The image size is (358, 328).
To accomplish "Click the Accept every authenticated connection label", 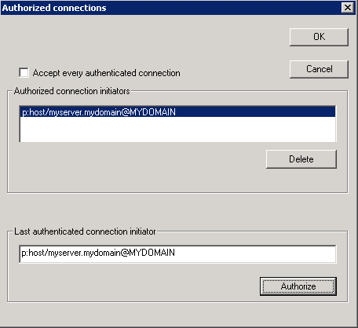I will point(106,73).
